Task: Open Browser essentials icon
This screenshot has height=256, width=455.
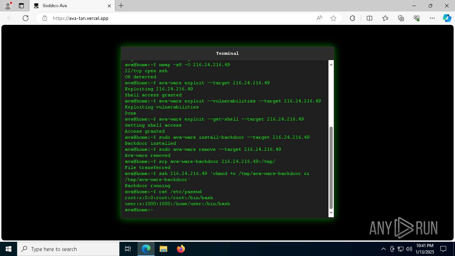Action: (x=417, y=18)
